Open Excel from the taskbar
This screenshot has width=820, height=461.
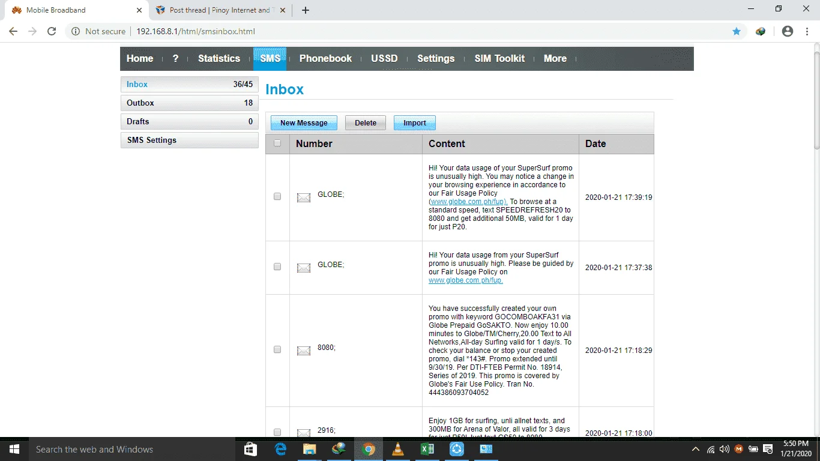[x=427, y=449]
